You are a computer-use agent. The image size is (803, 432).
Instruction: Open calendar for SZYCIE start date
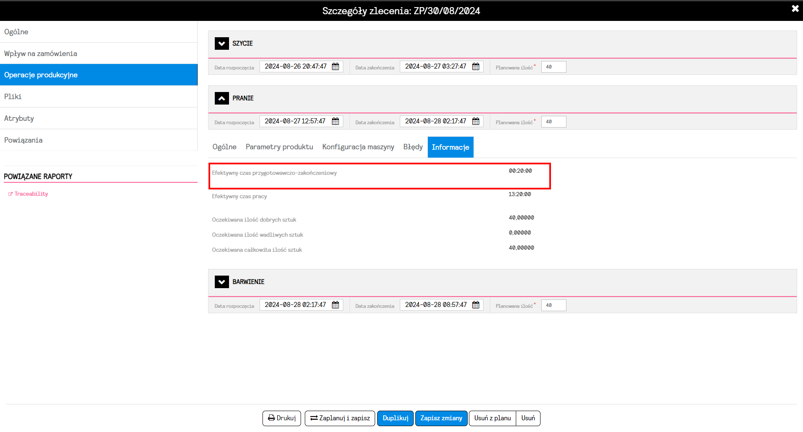(335, 66)
